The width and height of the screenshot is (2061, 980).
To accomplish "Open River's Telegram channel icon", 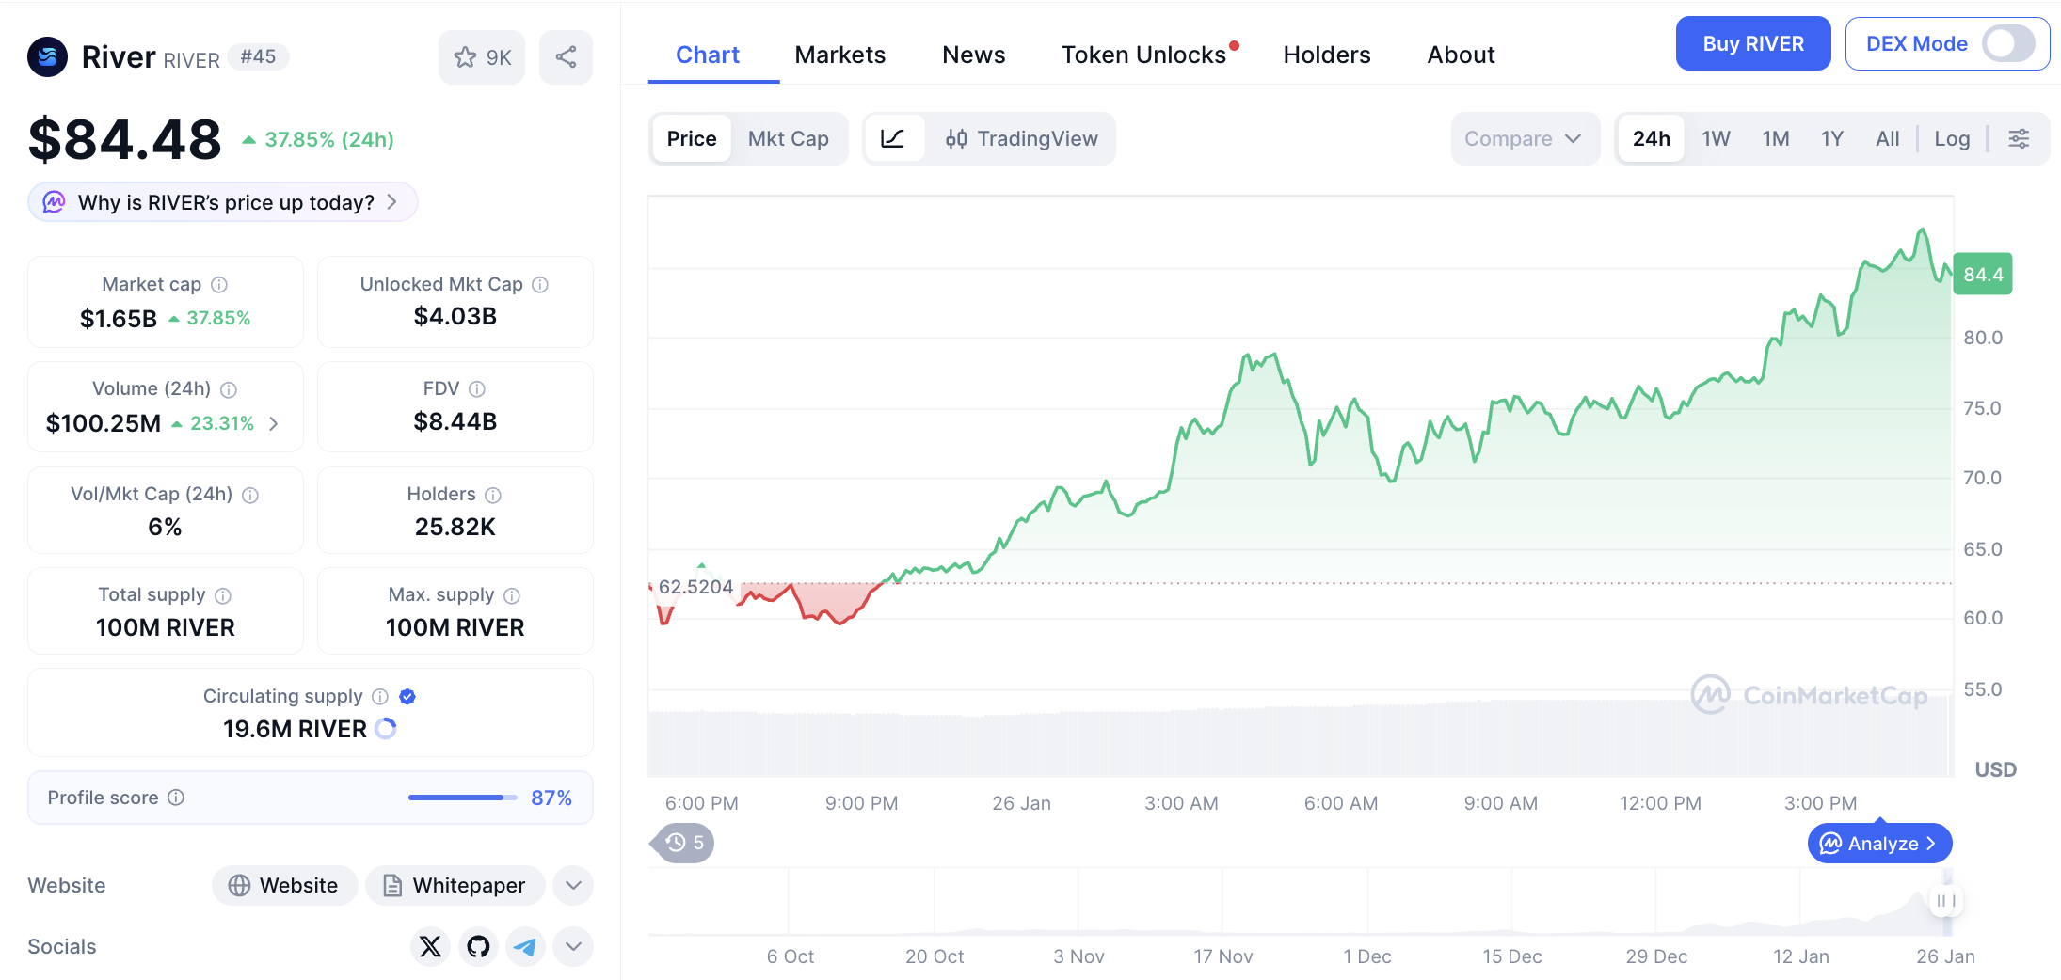I will (x=526, y=946).
